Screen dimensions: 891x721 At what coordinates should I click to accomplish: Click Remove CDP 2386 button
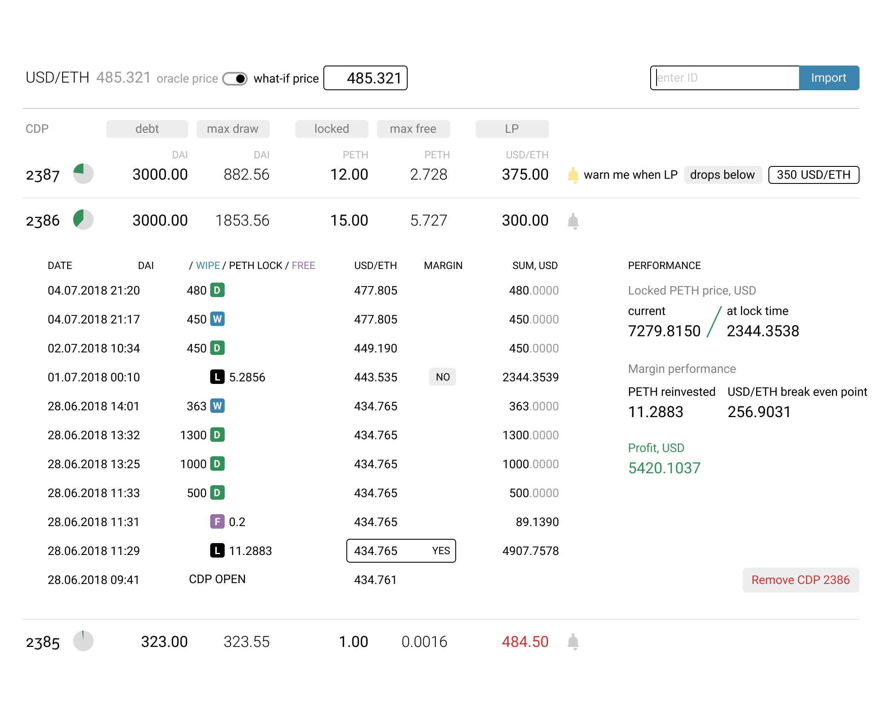[x=800, y=580]
